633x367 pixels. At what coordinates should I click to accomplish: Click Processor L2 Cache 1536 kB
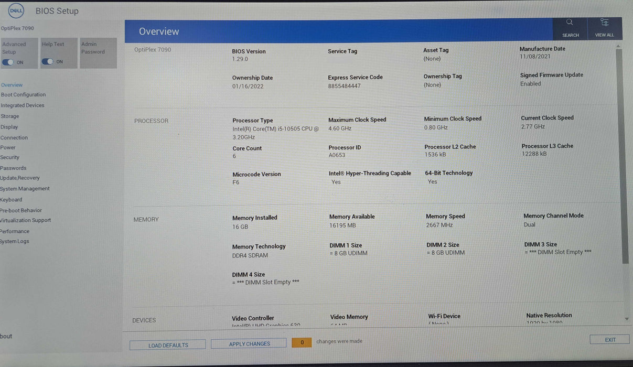(x=435, y=155)
